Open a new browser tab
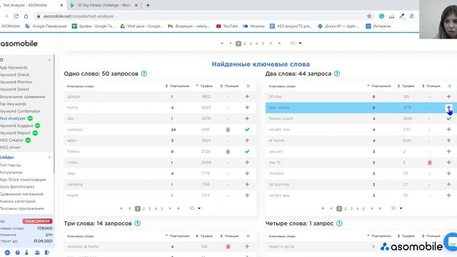Viewport: 457px width, 257px height. (148, 5)
